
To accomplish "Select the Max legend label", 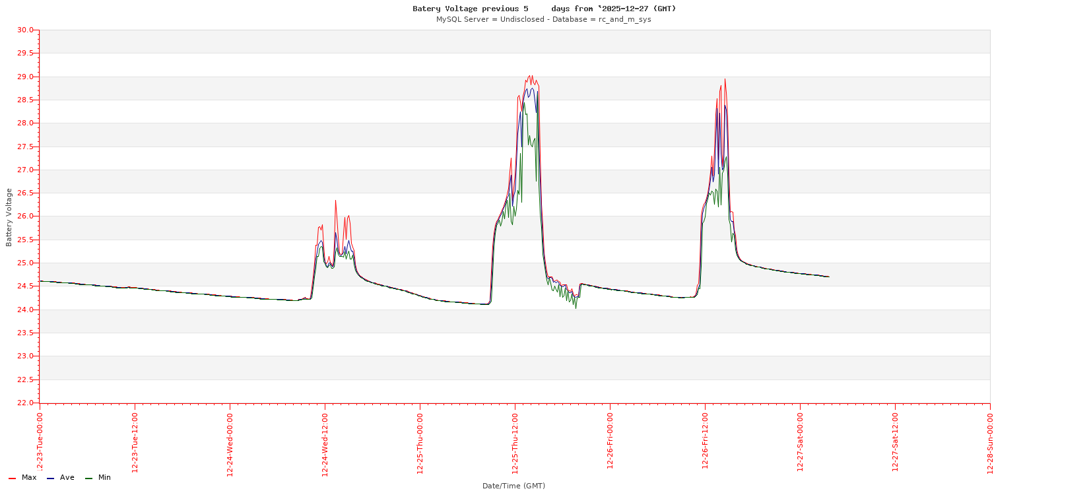I will (x=29, y=477).
